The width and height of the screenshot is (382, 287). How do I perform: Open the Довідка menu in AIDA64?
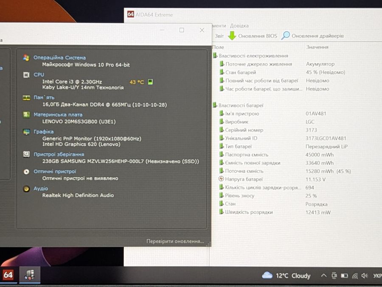point(239,25)
